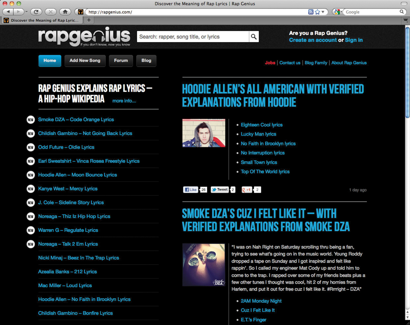Select the Forum navigation tab
Image resolution: width=410 pixels, height=325 pixels.
(121, 61)
